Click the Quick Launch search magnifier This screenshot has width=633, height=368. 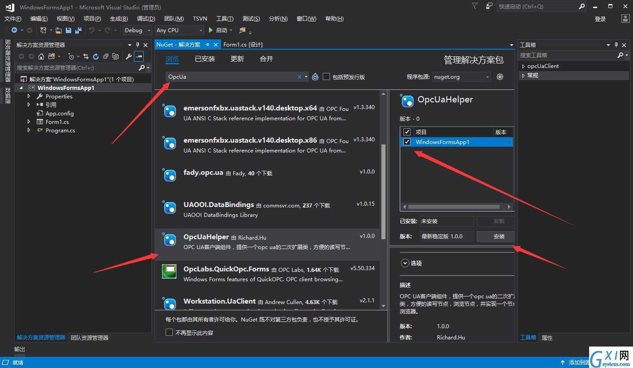pos(582,6)
